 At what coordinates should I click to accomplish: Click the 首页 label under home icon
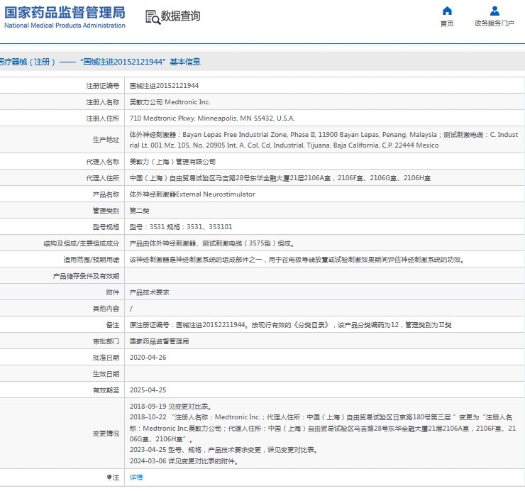pos(447,23)
